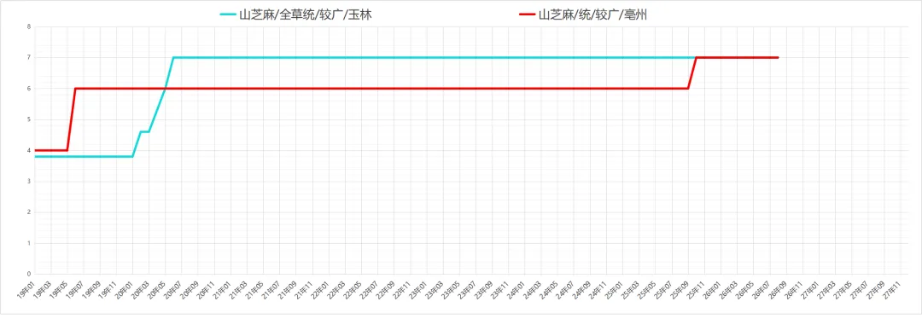Click the red line's right end point at 7
The image size is (922, 319).
[778, 57]
